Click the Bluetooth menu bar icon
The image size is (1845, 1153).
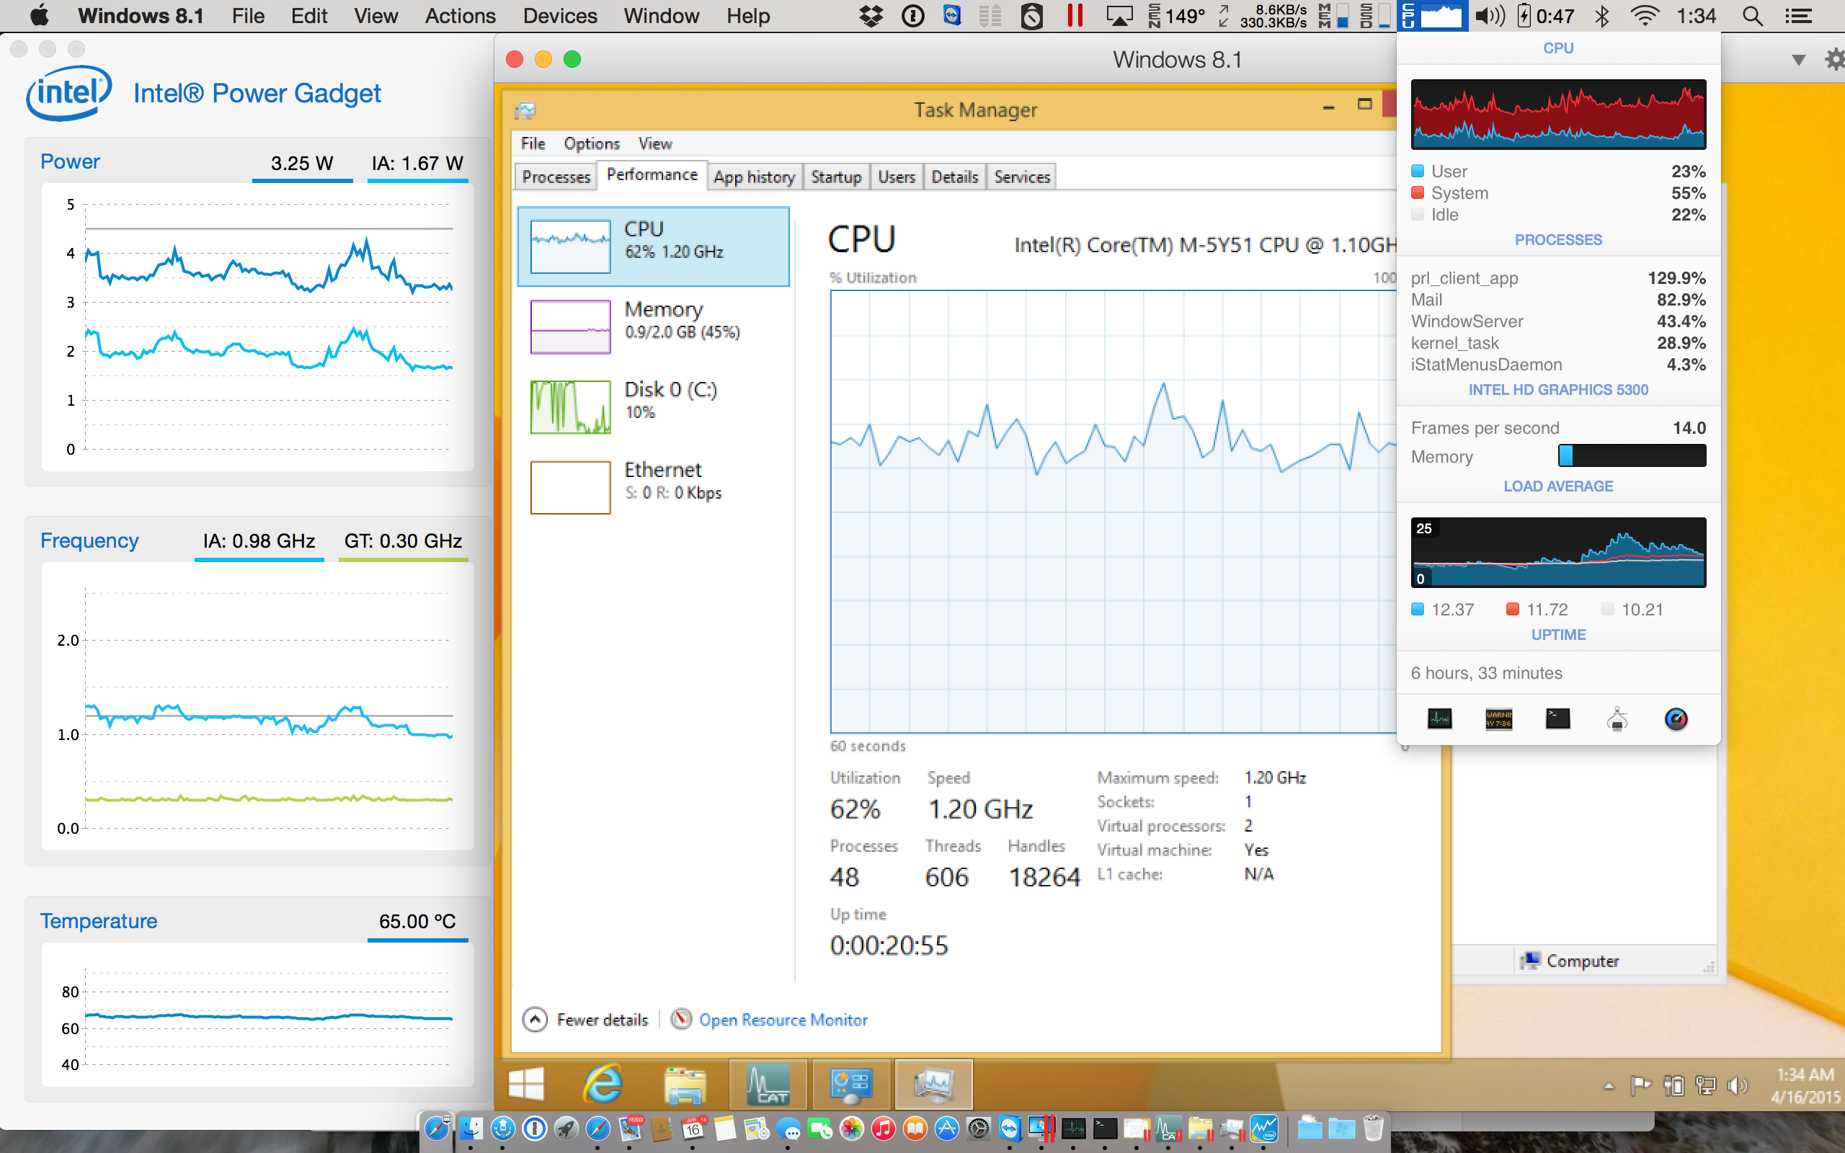pos(1602,16)
